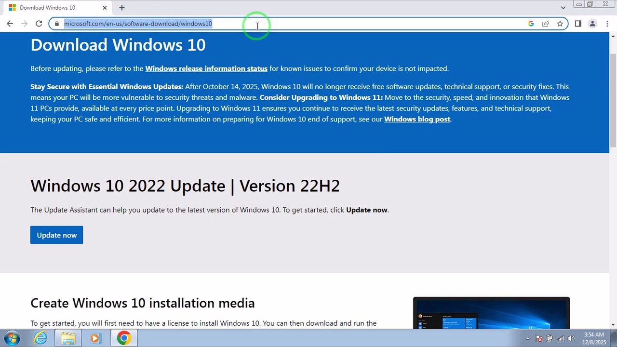View site security info via lock icon

(x=56, y=24)
